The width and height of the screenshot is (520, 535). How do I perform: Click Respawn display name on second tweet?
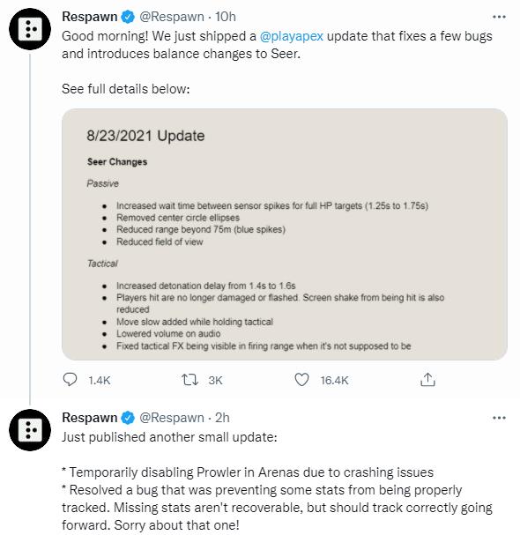click(x=90, y=417)
